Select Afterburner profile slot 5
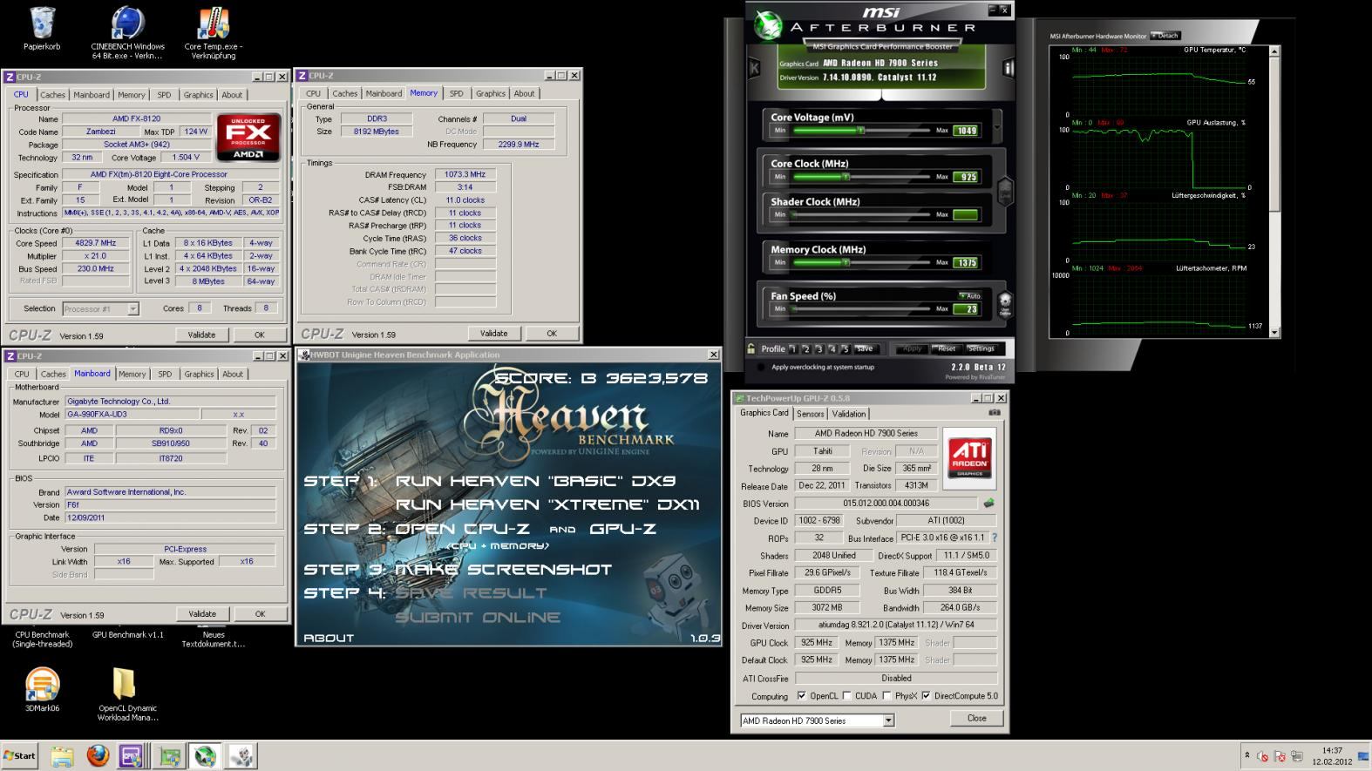This screenshot has width=1372, height=771. coord(846,348)
